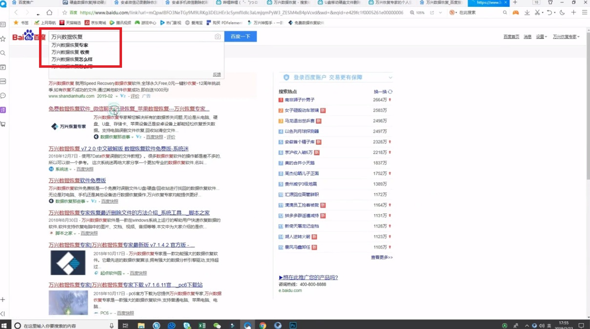Open the notification center icon
This screenshot has height=329, width=590.
click(581, 325)
